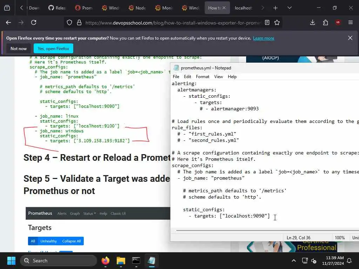Image resolution: width=359 pixels, height=269 pixels.
Task: Open Notepad Format menu
Action: point(203,77)
